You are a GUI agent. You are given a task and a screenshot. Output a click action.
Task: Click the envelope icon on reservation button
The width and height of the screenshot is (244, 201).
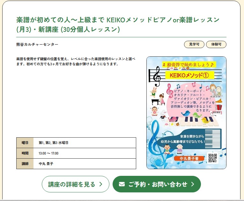click(122, 184)
